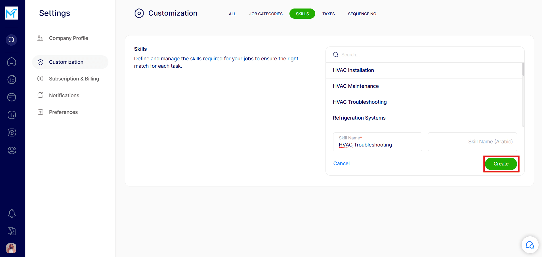
Task: Open the inventory box icon in sidebar
Action: [12, 132]
